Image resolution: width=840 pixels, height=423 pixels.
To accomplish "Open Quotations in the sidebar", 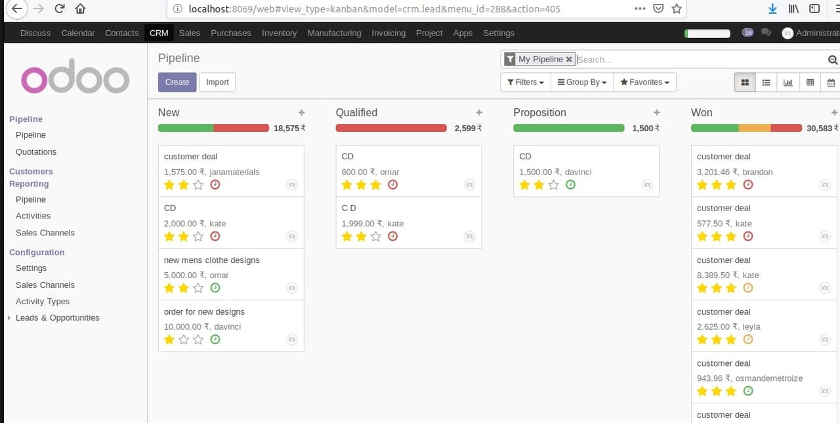I will [36, 151].
